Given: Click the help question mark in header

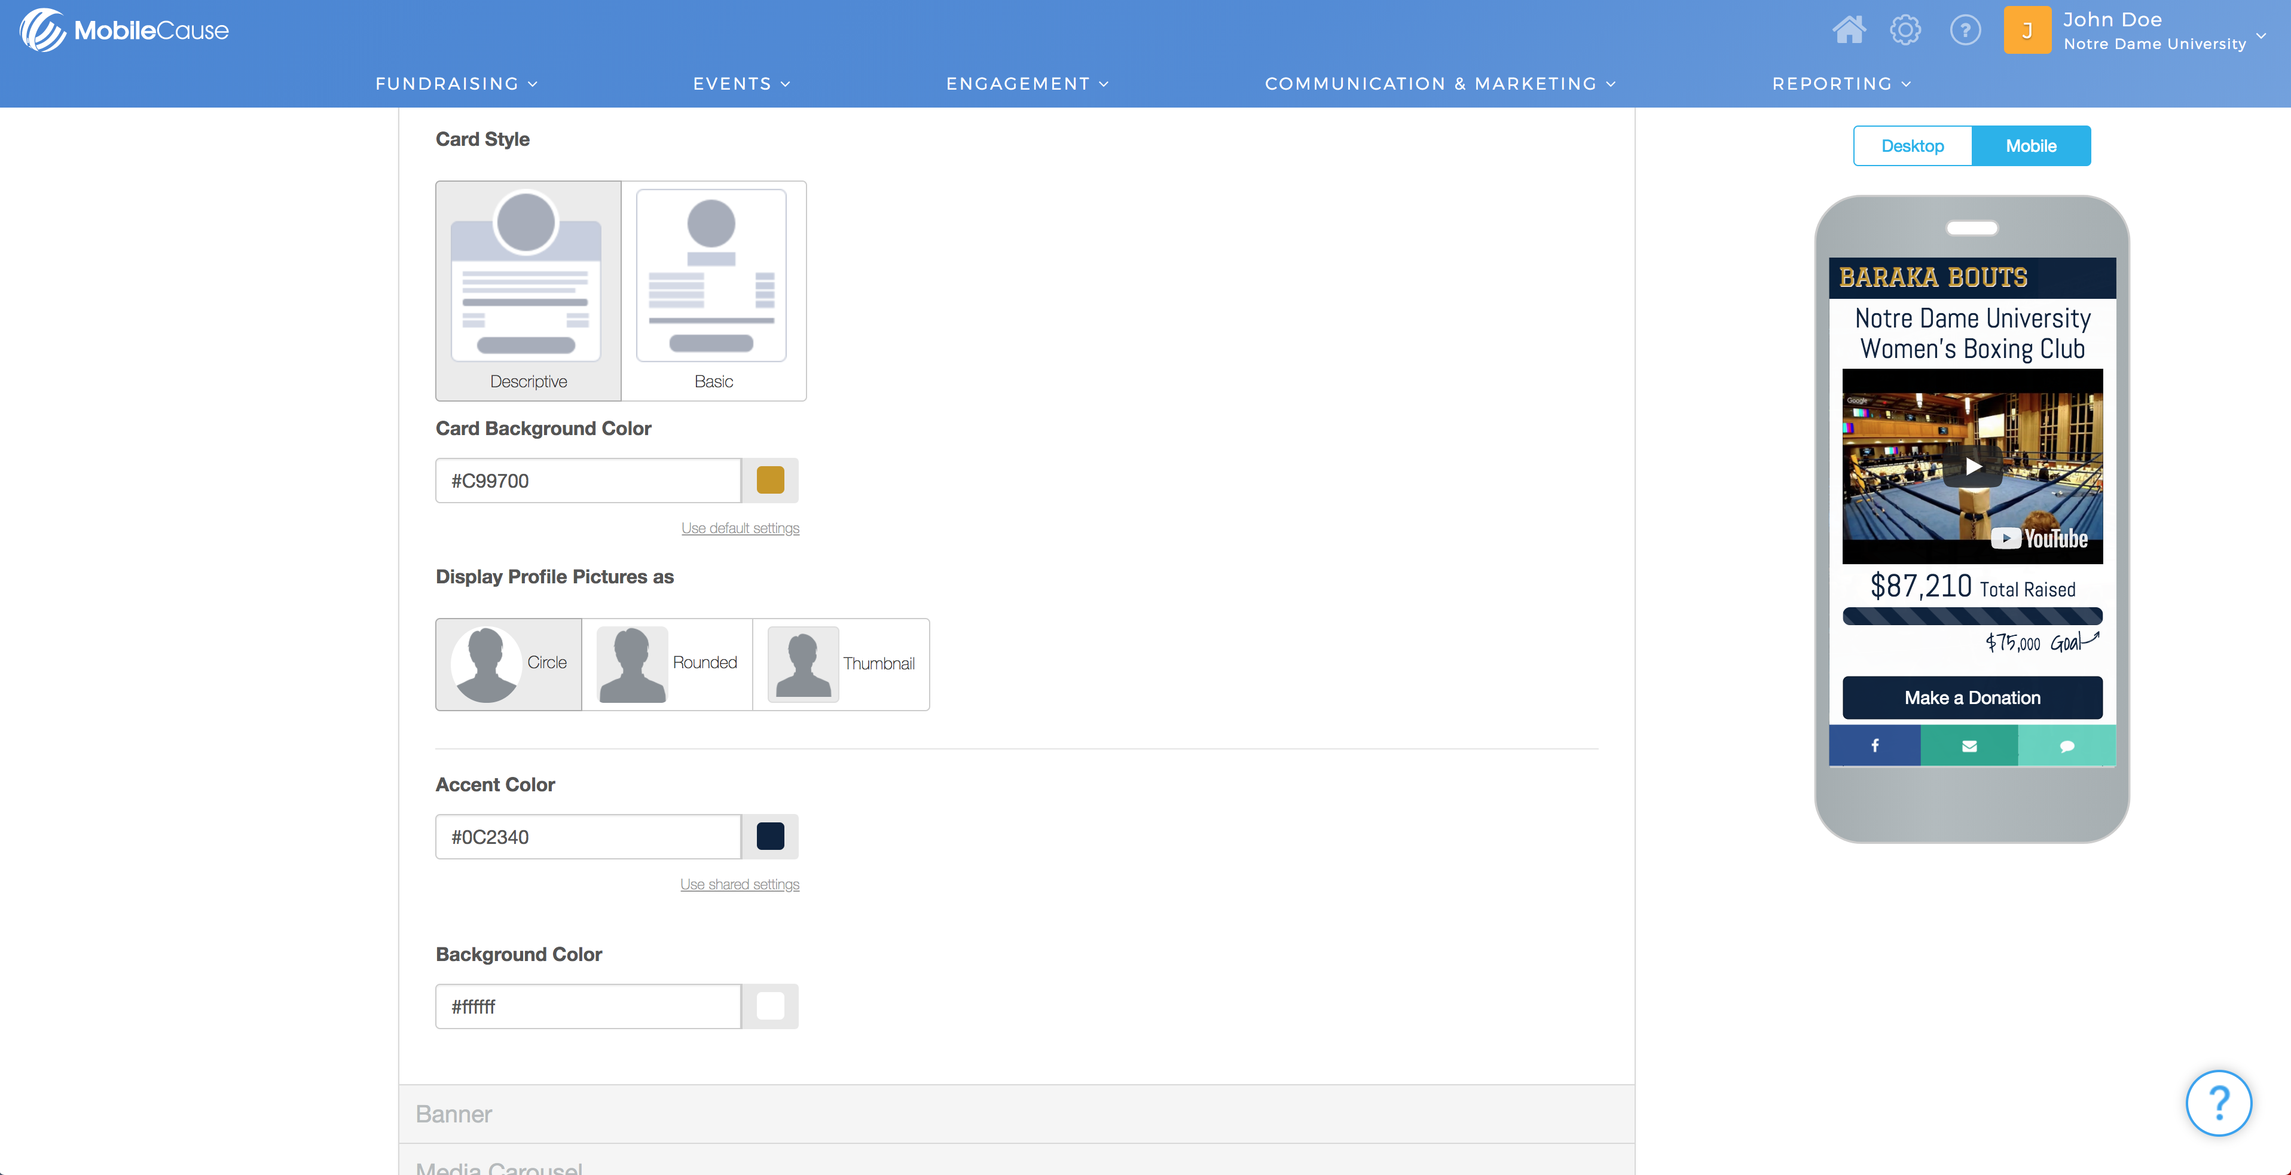Looking at the screenshot, I should pyautogui.click(x=1965, y=30).
